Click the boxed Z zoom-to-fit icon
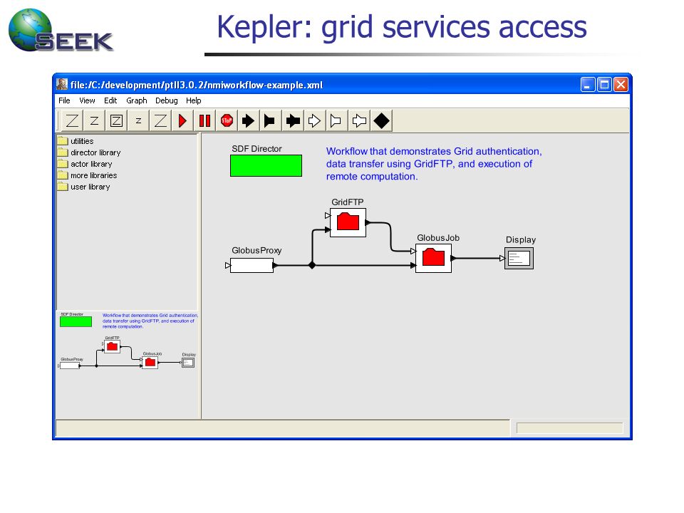The image size is (684, 513). (x=116, y=120)
